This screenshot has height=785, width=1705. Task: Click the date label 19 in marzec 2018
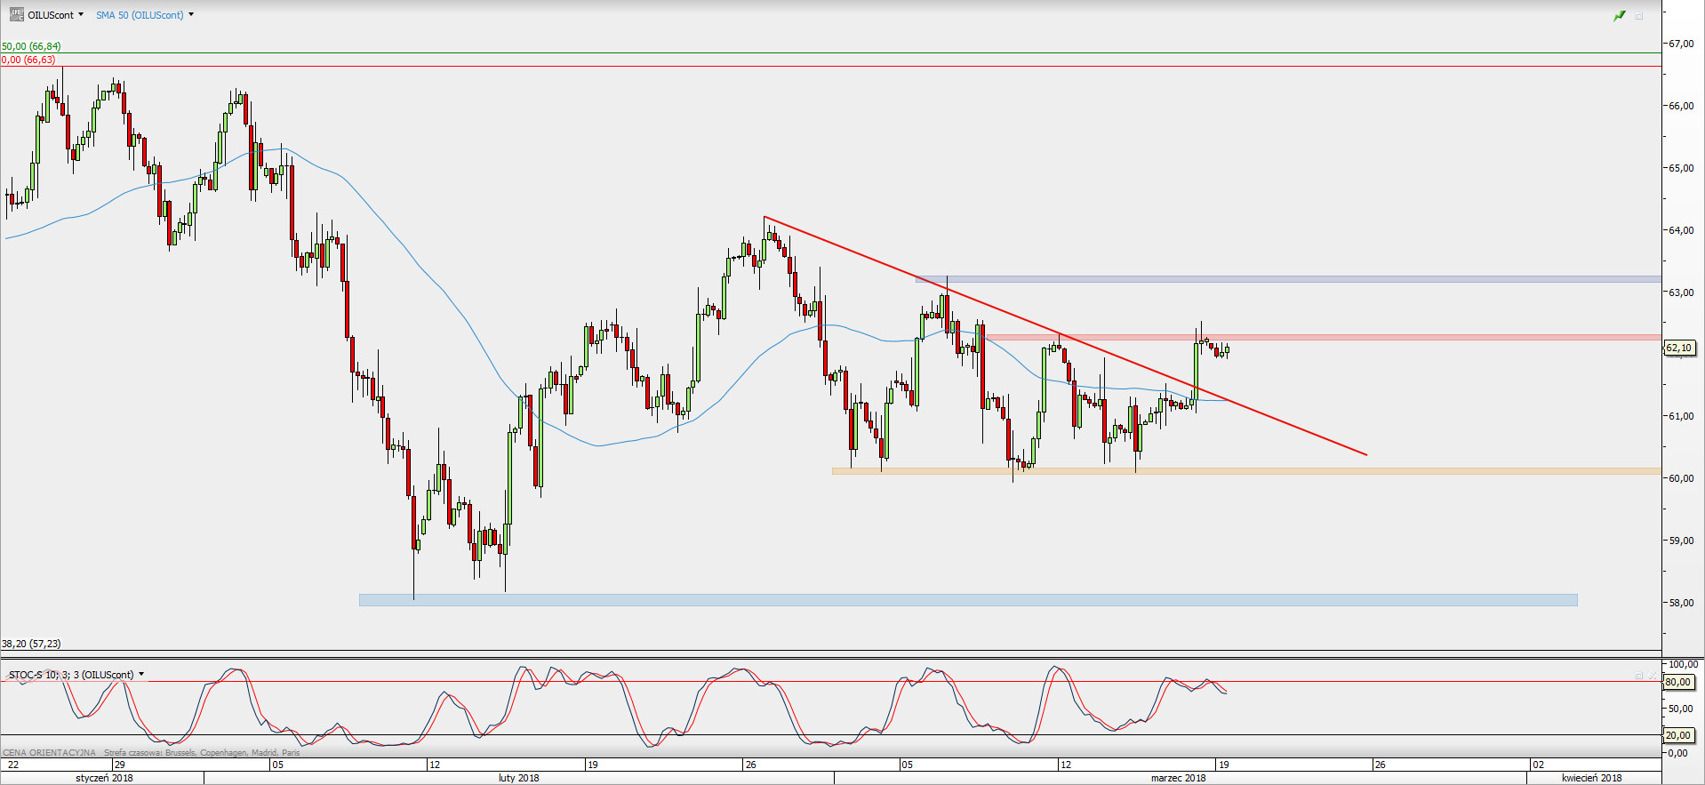(x=1223, y=765)
